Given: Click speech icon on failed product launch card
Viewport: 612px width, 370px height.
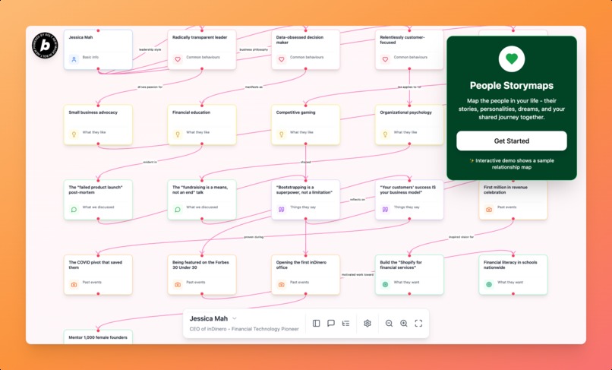Looking at the screenshot, I should click(x=74, y=210).
